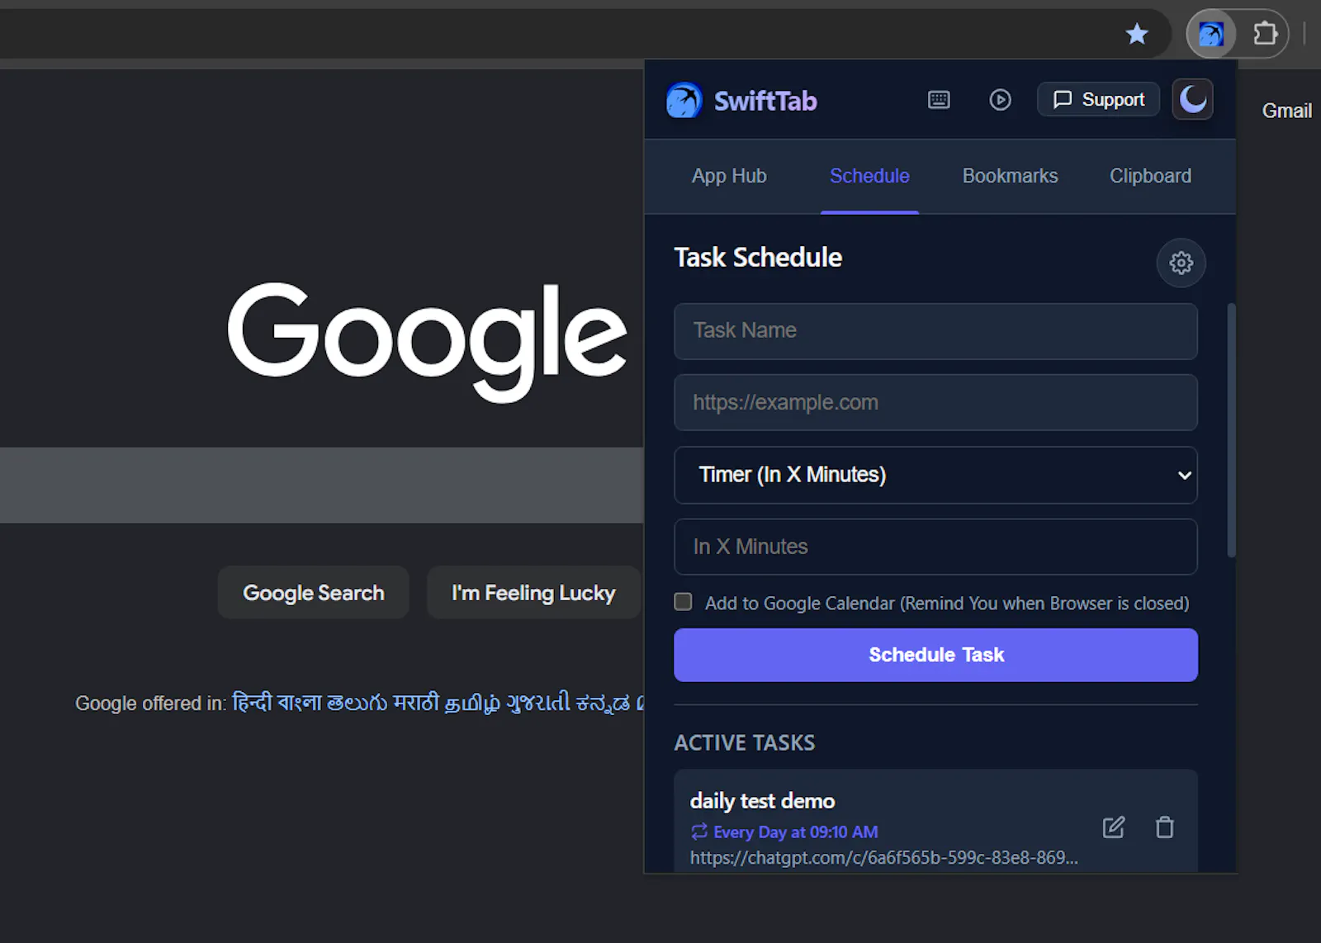Click the chatgpt.com task URL text
Image resolution: width=1321 pixels, height=943 pixels.
coord(883,858)
